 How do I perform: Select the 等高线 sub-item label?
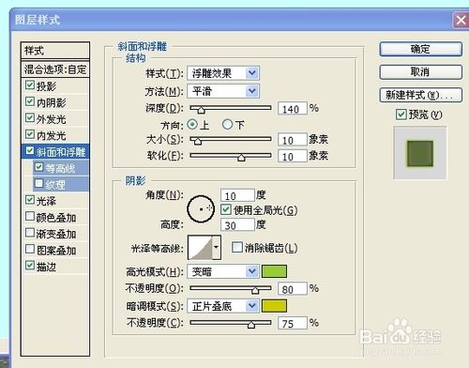(60, 168)
